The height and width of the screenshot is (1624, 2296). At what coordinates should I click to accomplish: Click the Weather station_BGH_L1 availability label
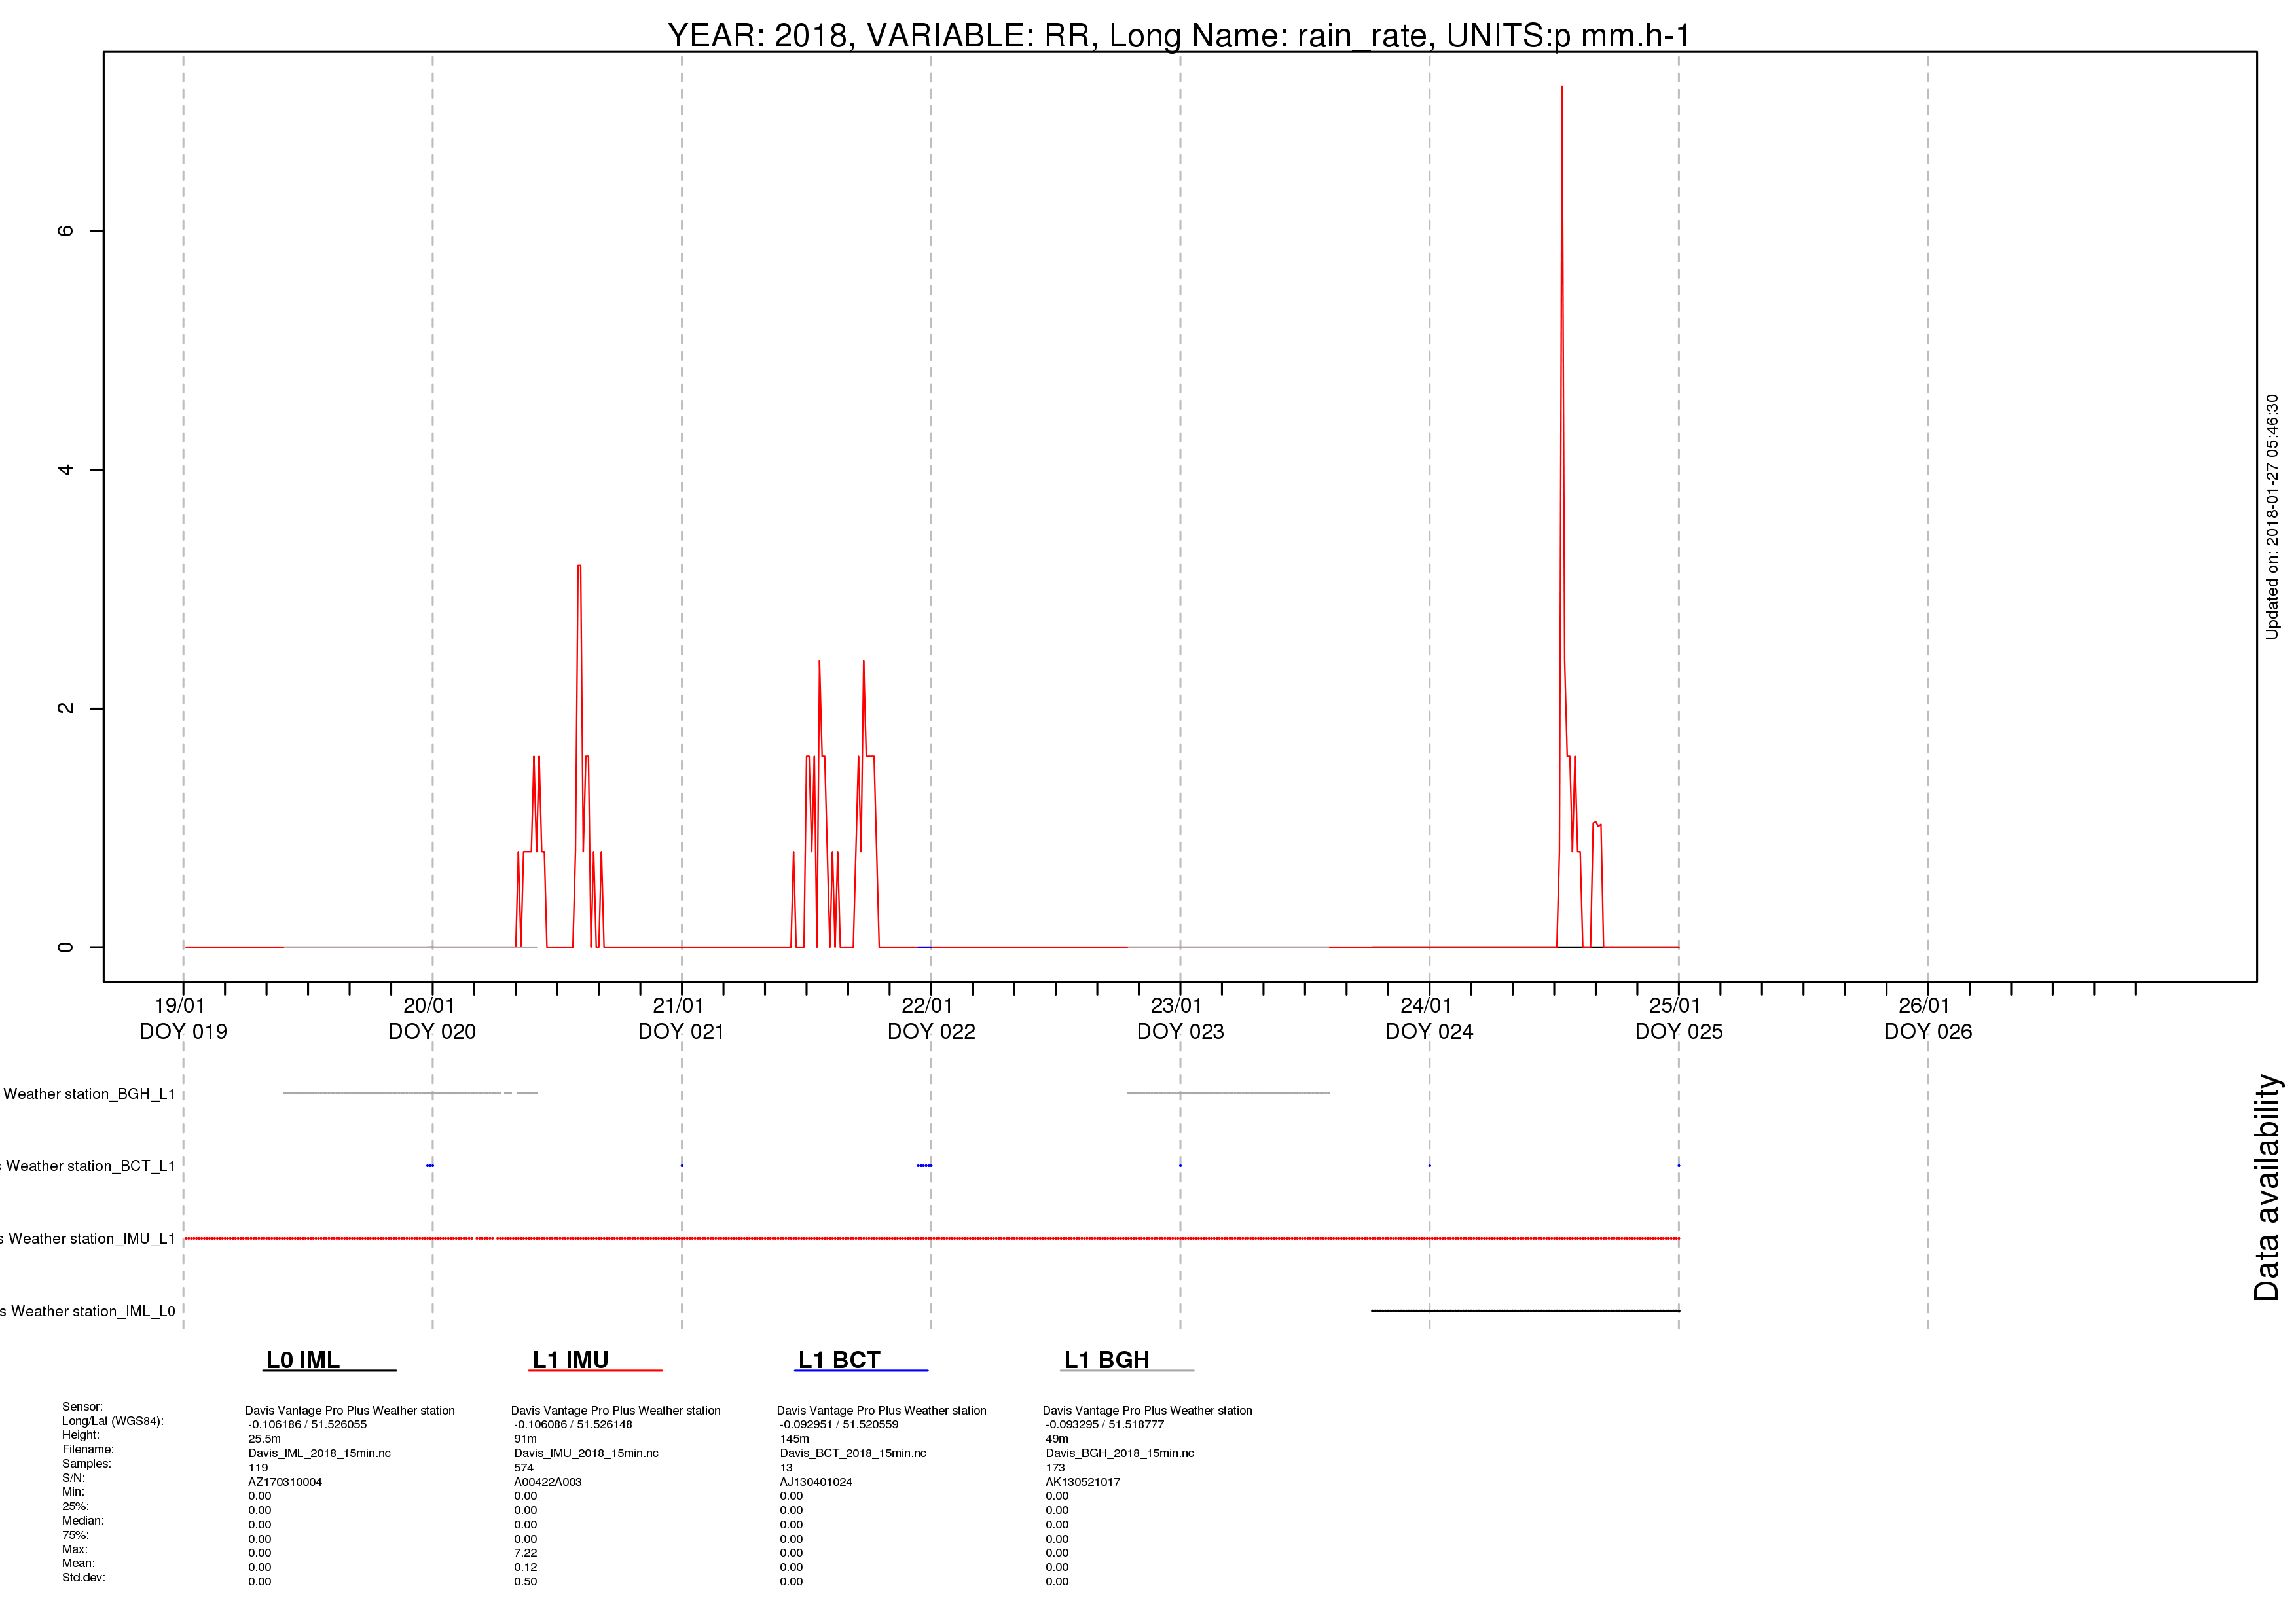click(x=88, y=1094)
